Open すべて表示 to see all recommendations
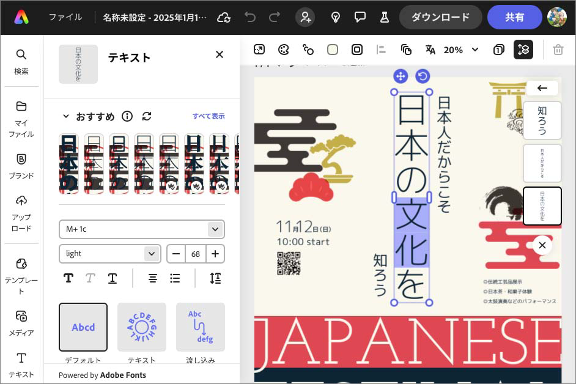 pyautogui.click(x=209, y=116)
